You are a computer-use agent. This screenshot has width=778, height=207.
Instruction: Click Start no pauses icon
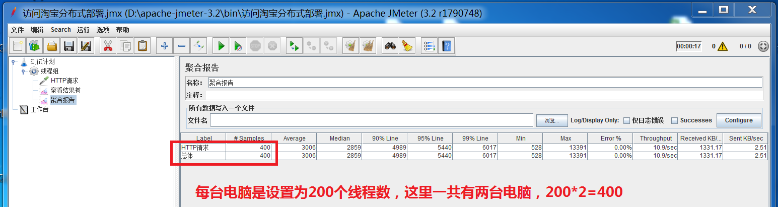[238, 46]
